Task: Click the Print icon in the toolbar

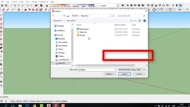Action: [x=36, y=5]
